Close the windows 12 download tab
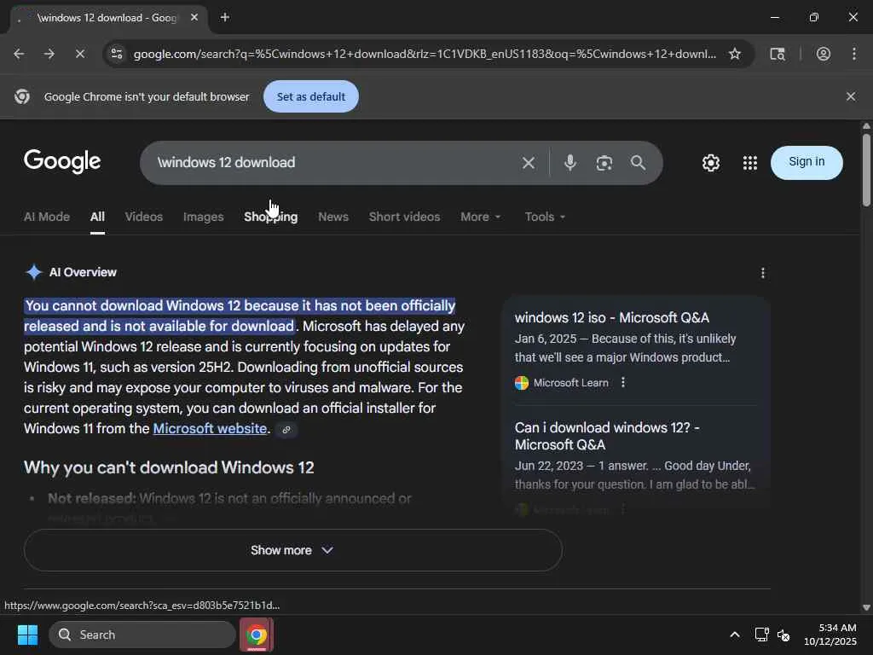873x655 pixels. pos(194,17)
